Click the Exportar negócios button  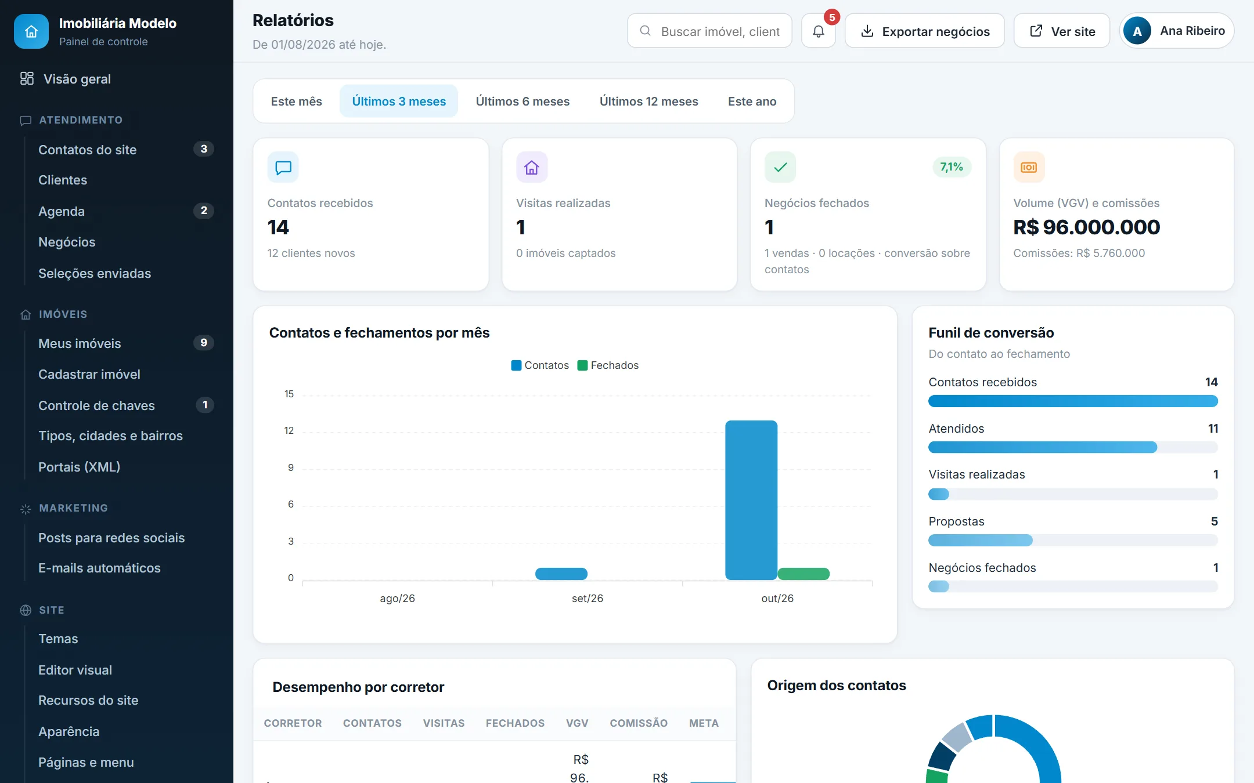[925, 31]
